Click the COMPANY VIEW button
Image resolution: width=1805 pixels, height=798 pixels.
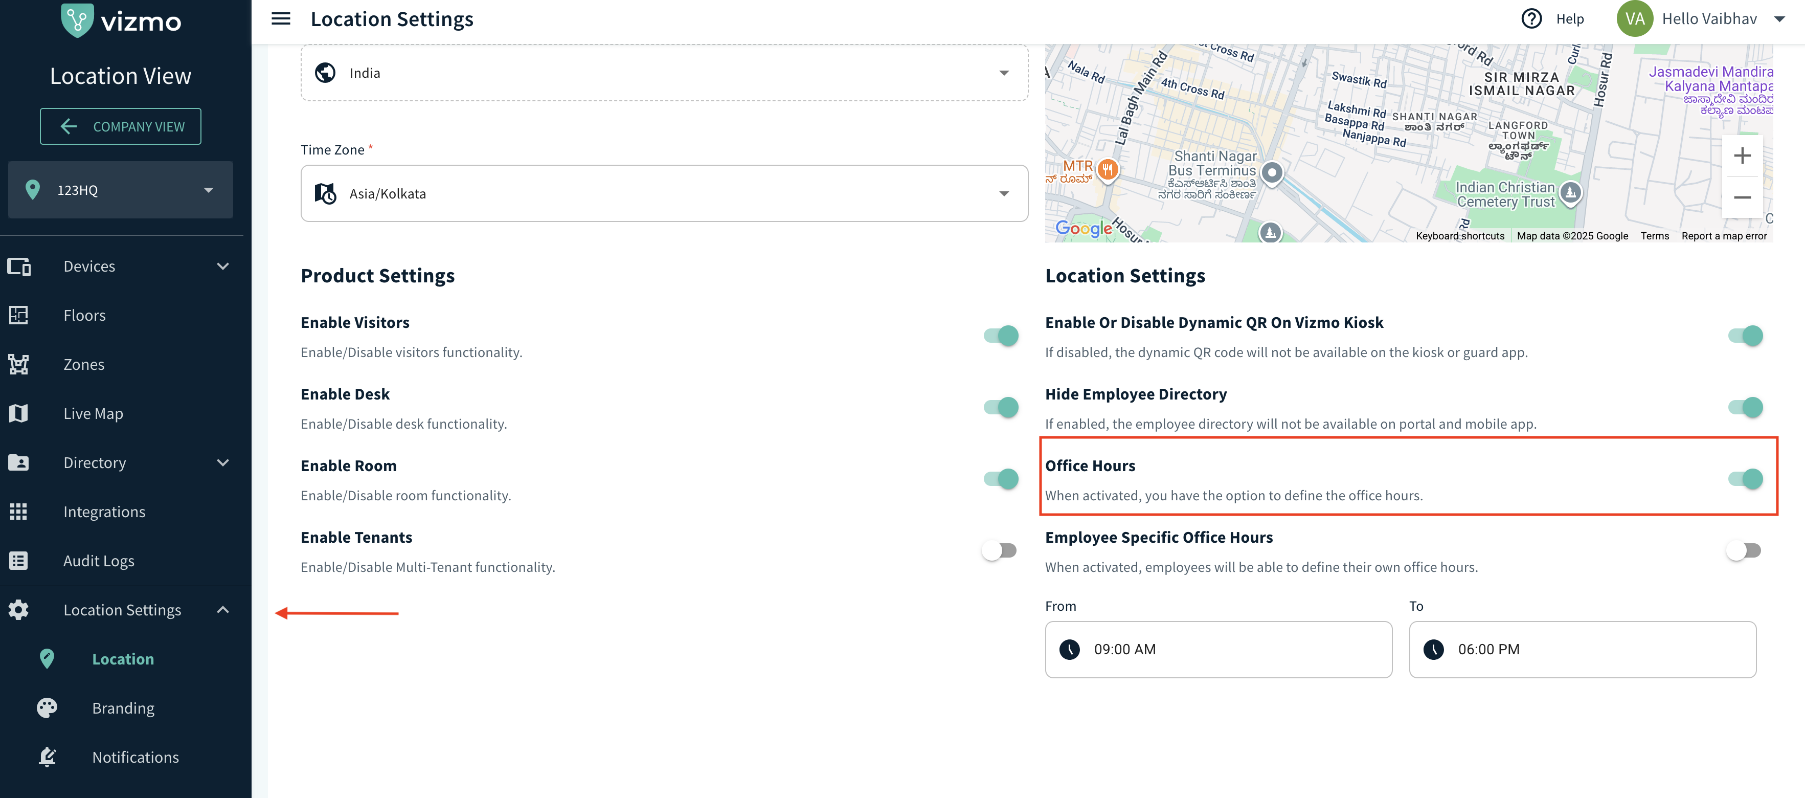tap(121, 127)
